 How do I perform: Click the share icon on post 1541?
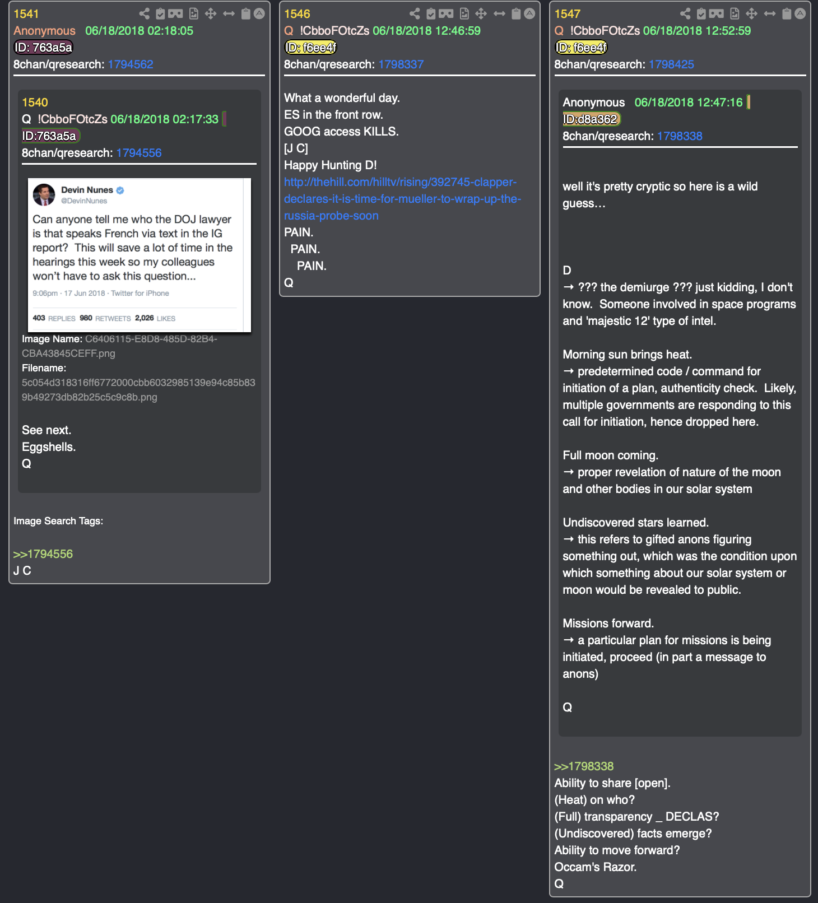(x=144, y=13)
